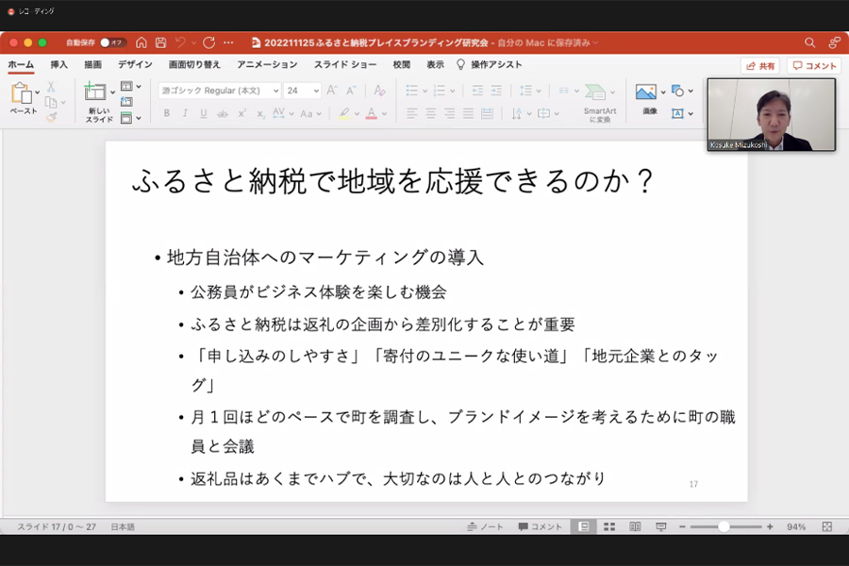Click the Save floppy disk icon
Screen dimensions: 849x566
(x=161, y=42)
